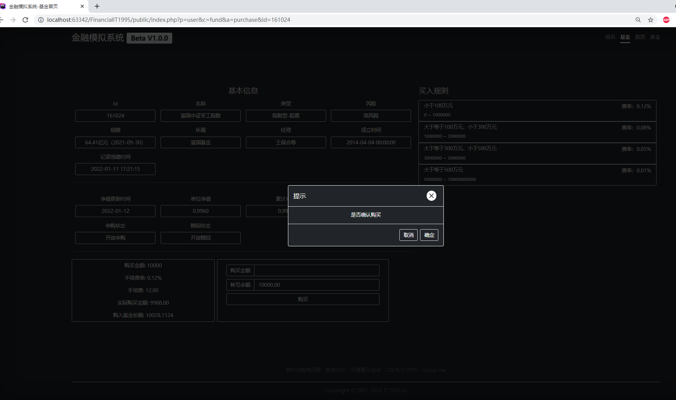Open site info via the circled-i icon

(41, 19)
